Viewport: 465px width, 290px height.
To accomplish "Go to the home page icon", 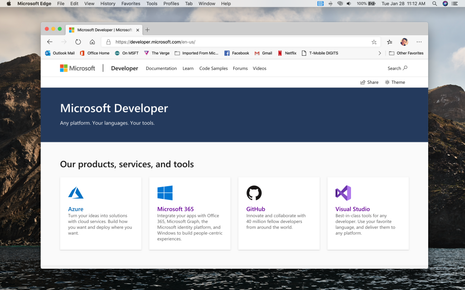I will [x=92, y=42].
